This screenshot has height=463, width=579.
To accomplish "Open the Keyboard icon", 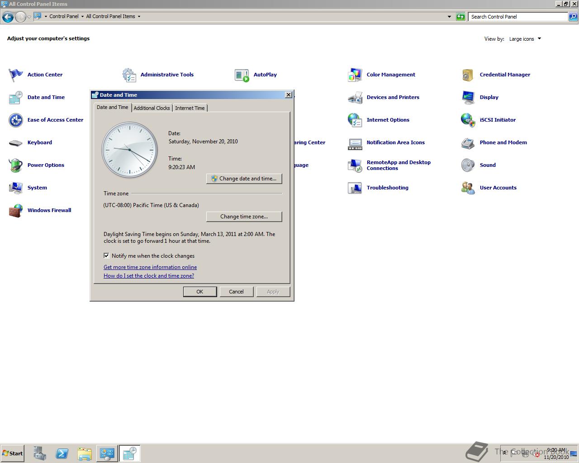I will pos(16,142).
